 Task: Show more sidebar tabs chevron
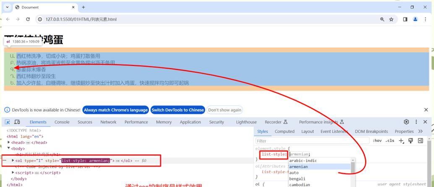[x=421, y=131]
